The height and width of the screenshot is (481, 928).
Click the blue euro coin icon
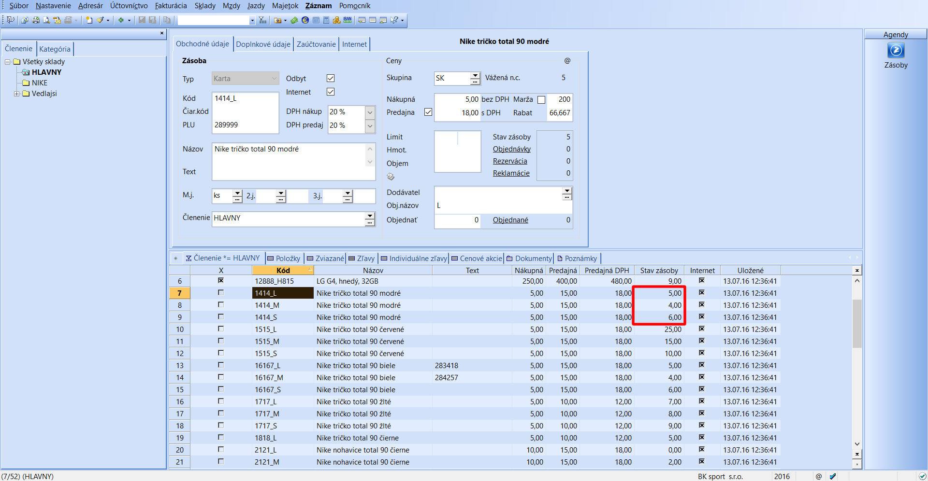(x=305, y=20)
